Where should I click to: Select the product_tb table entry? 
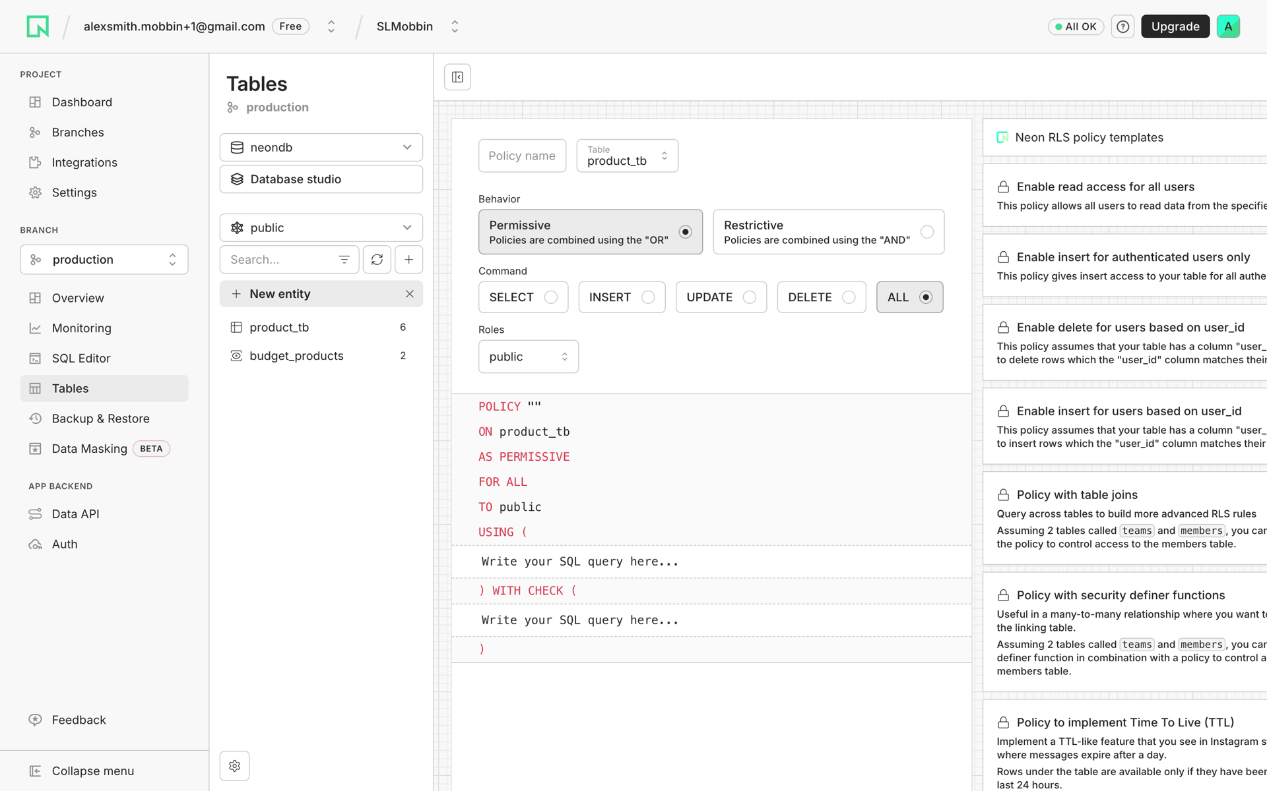[x=321, y=328]
